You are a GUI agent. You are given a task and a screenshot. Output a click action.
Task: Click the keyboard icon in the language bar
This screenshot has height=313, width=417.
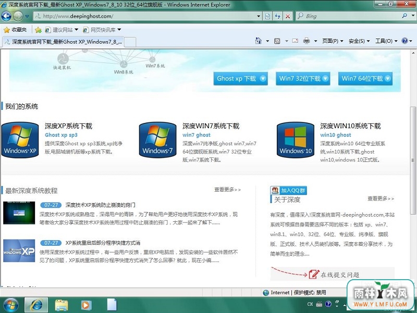pyautogui.click(x=319, y=304)
